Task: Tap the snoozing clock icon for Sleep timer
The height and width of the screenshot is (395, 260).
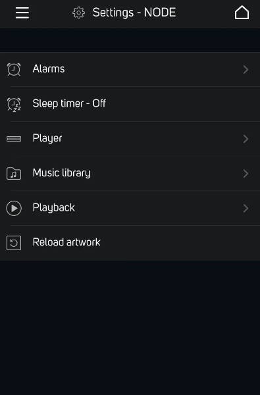Action: pos(14,105)
